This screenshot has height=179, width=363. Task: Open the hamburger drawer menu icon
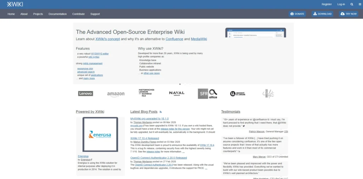(x=360, y=4)
